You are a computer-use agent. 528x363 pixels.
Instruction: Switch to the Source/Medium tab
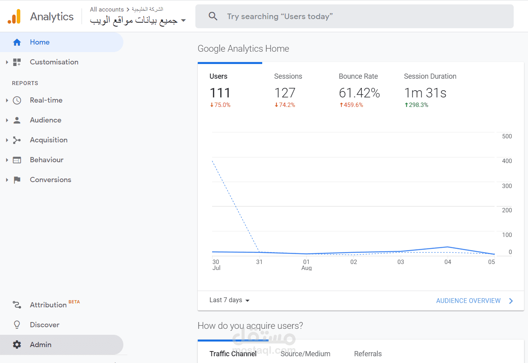coord(305,353)
